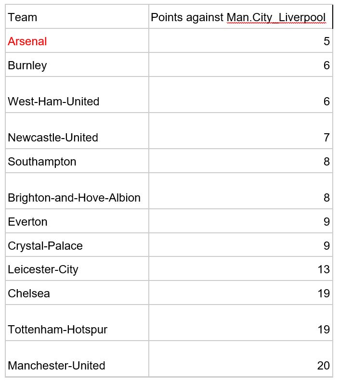Select the Crystal-Palace cell
The image size is (339, 382).
(77, 244)
